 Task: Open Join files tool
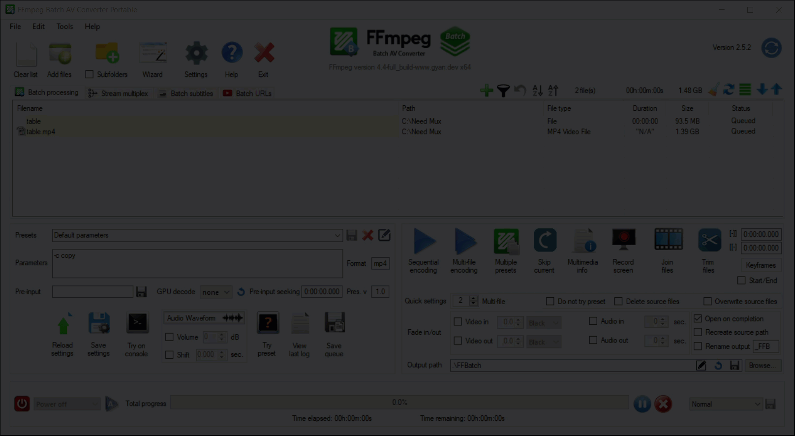pyautogui.click(x=668, y=240)
